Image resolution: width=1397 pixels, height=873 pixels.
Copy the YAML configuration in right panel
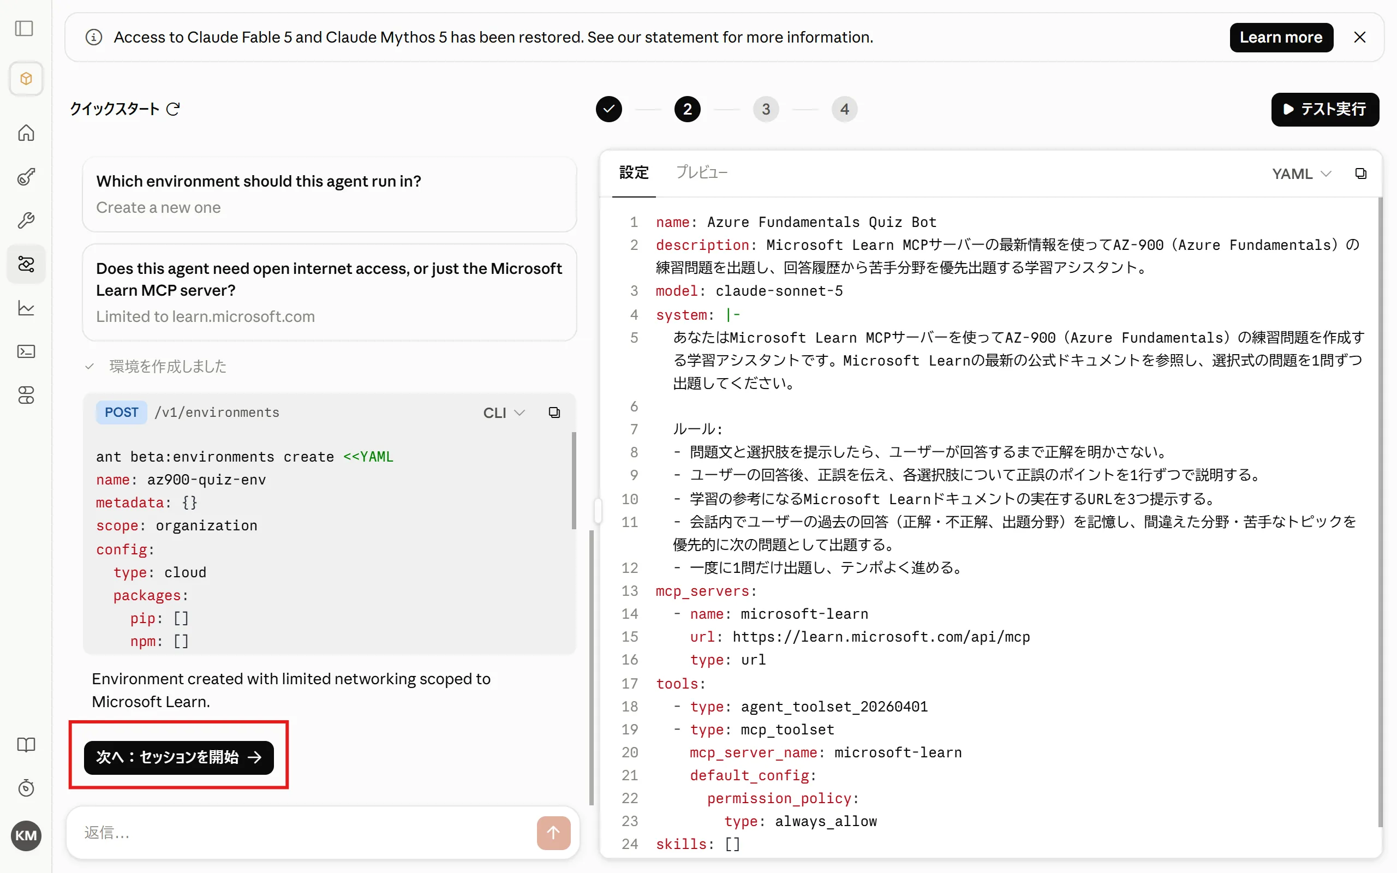point(1360,174)
